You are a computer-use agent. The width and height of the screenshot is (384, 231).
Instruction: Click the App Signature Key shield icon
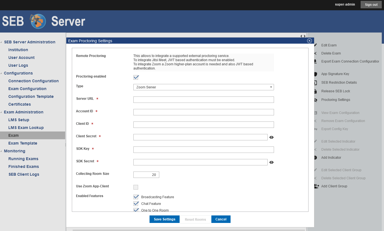pyautogui.click(x=315, y=74)
